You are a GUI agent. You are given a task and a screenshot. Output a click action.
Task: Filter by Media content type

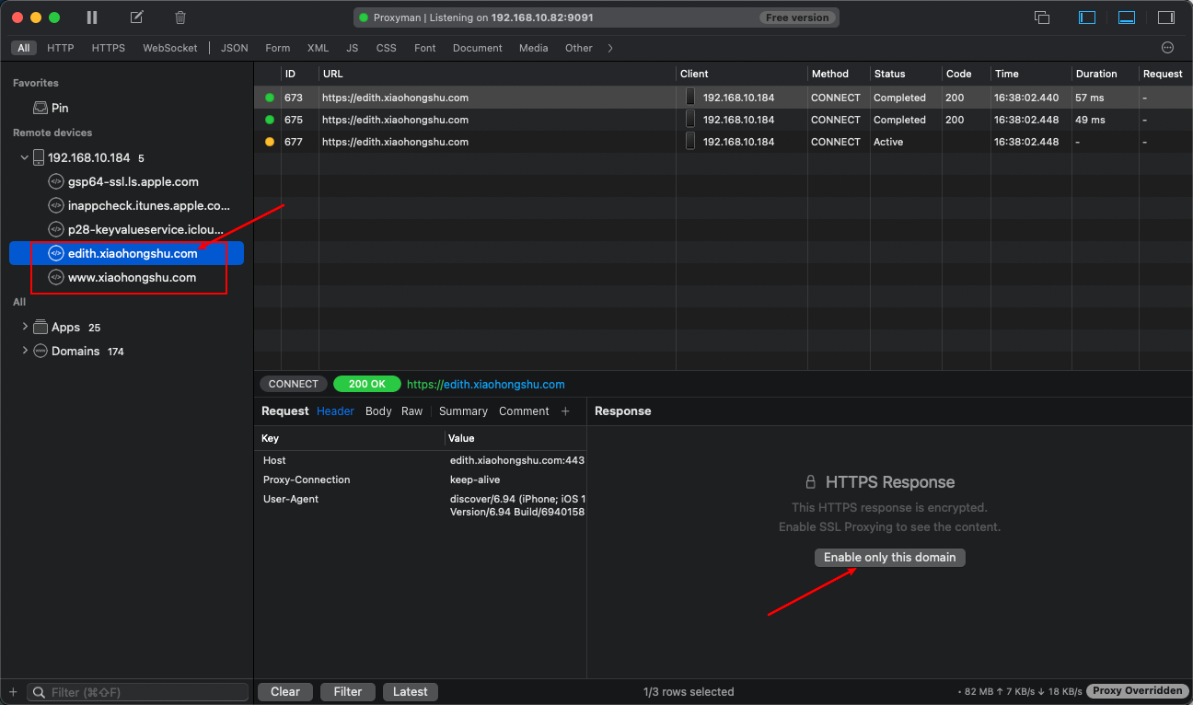click(x=533, y=48)
